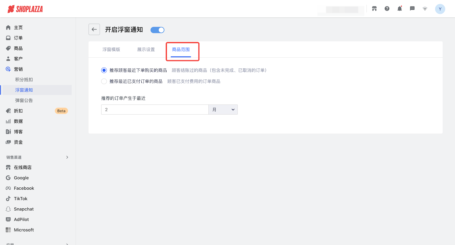Click the Shoplazza logo
Viewport: 455px width, 245px height.
(25, 9)
